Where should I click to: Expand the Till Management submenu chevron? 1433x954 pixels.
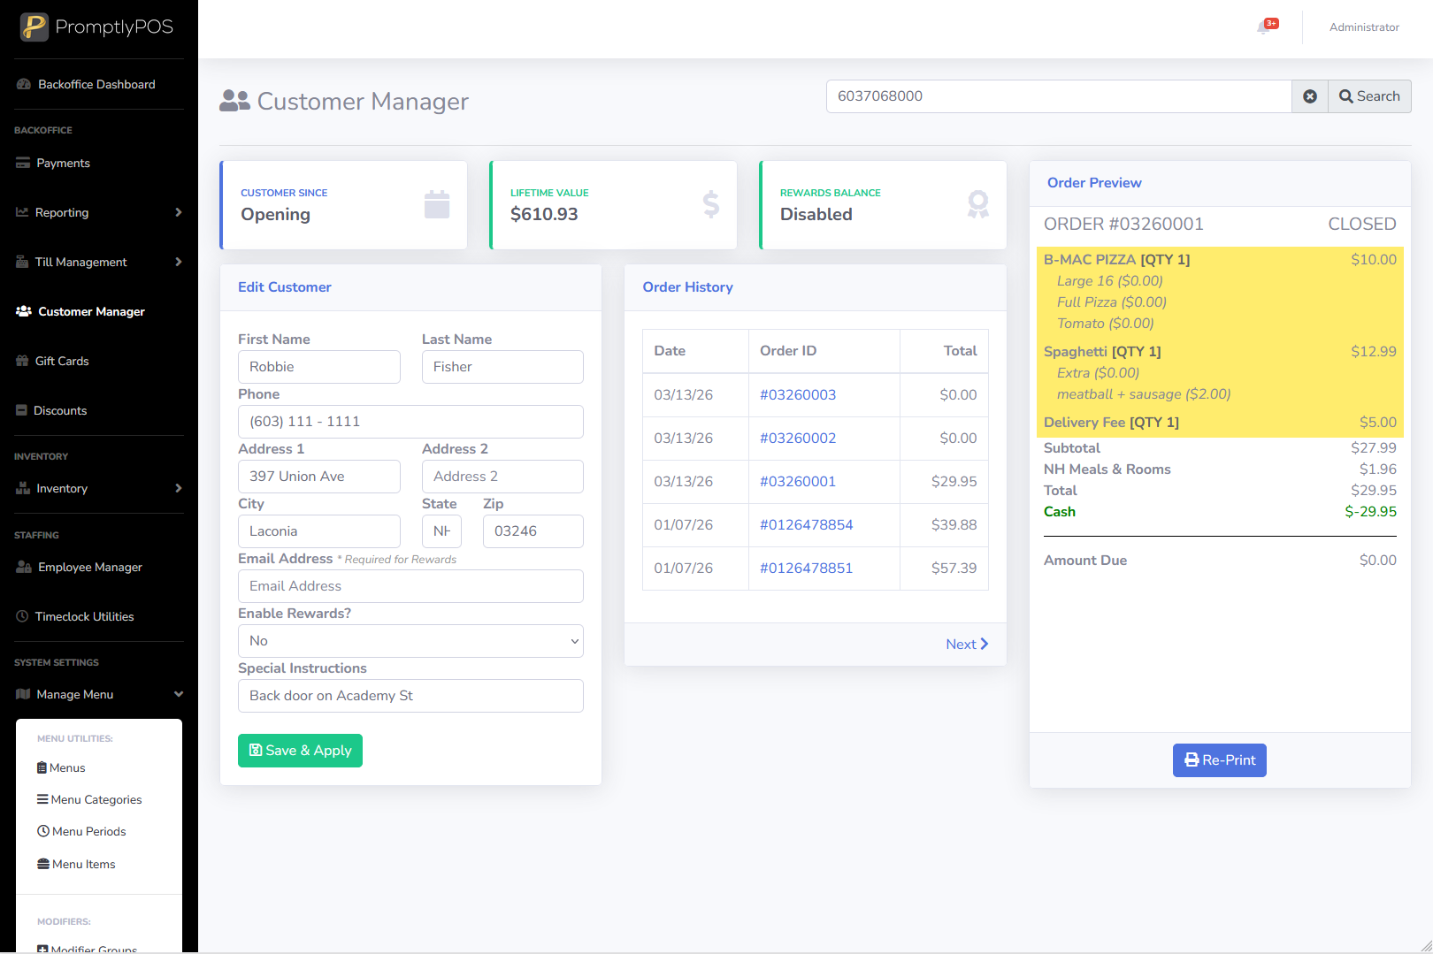(x=178, y=262)
